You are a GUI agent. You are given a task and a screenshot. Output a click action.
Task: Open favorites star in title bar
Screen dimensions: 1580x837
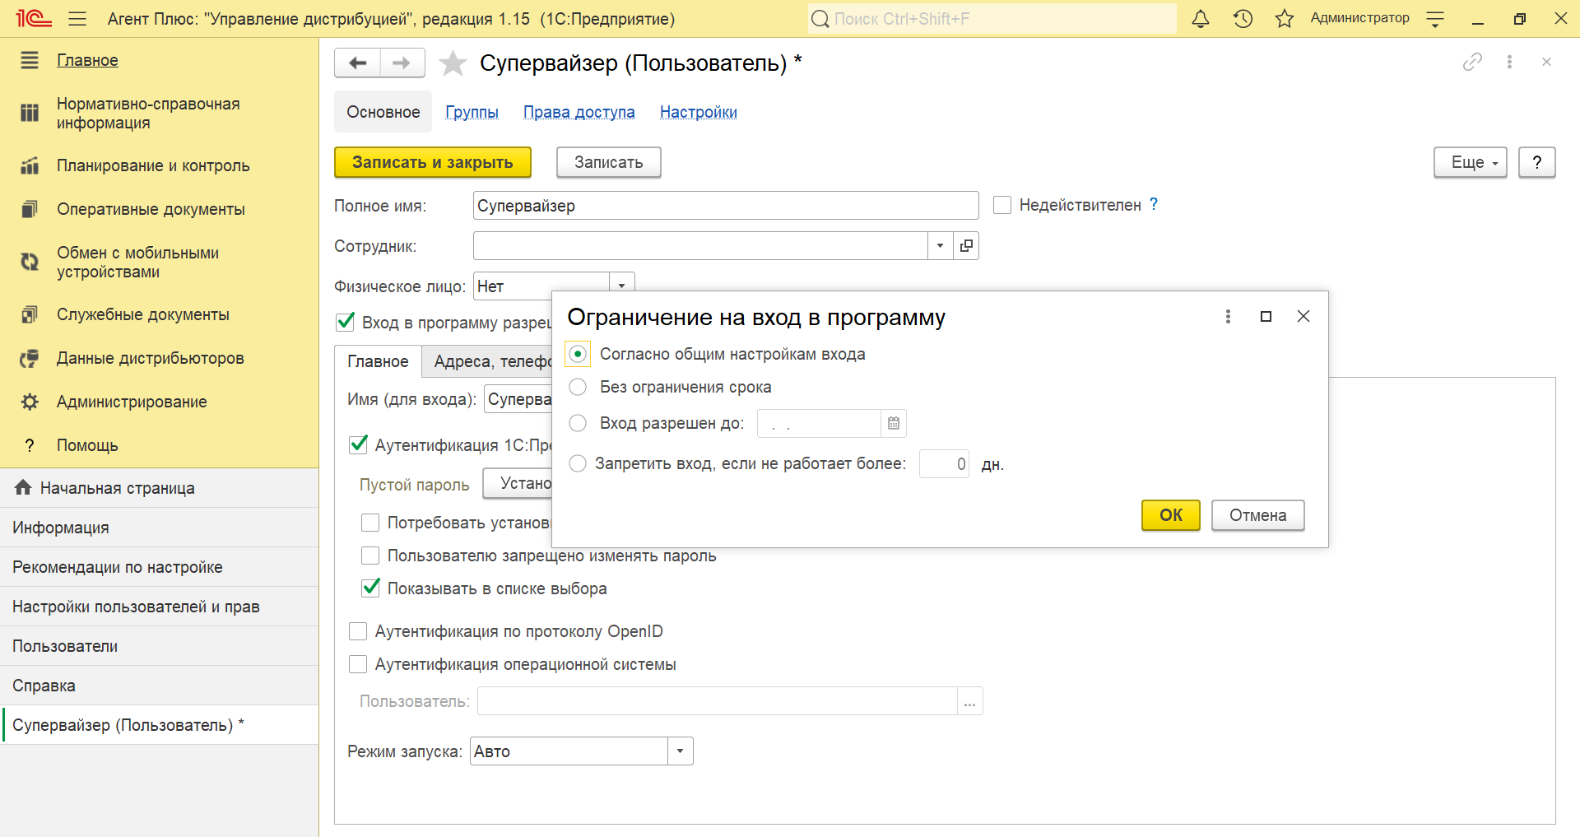(1285, 18)
